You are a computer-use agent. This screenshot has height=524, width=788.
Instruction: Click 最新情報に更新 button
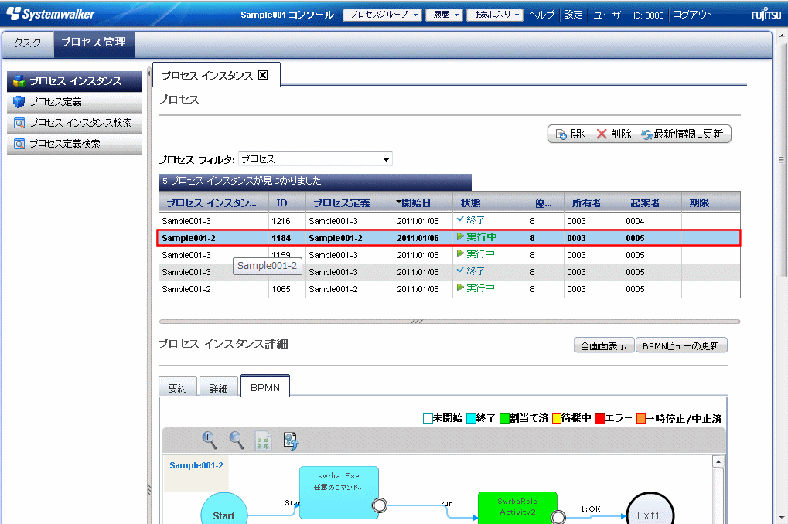(x=683, y=134)
